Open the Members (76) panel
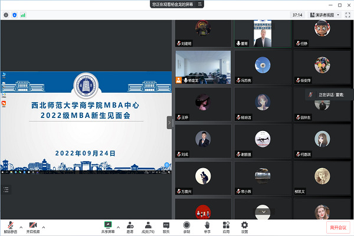Image resolution: width=354 pixels, height=236 pixels. pos(148,225)
